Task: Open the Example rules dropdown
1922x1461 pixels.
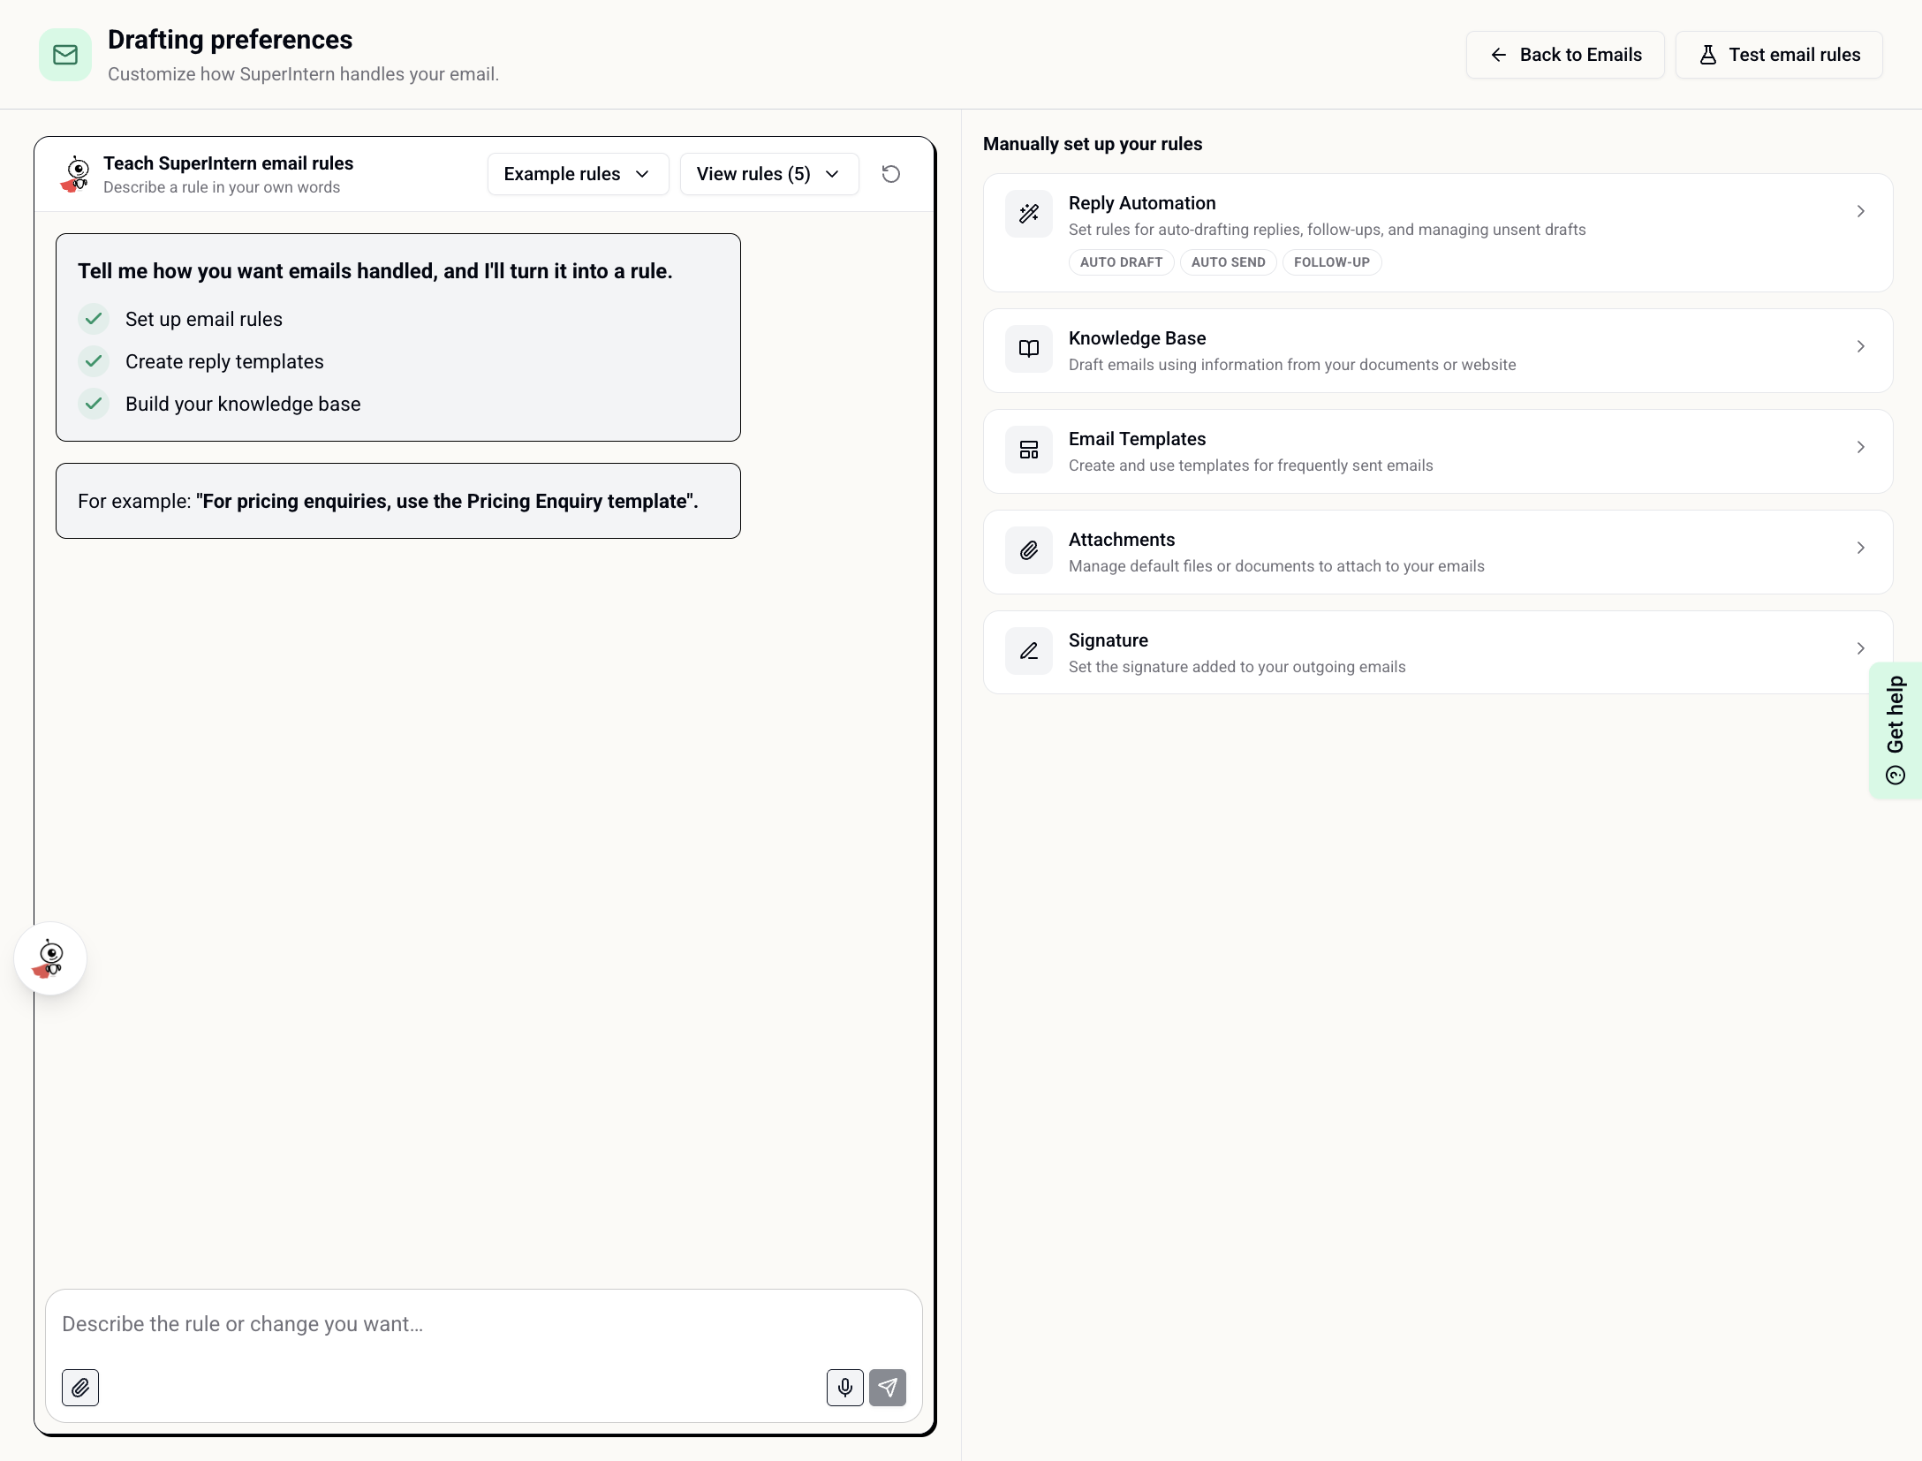Action: click(x=578, y=174)
